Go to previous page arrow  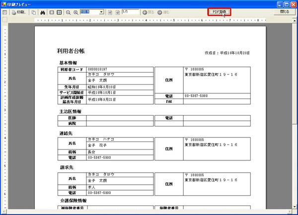pos(110,12)
